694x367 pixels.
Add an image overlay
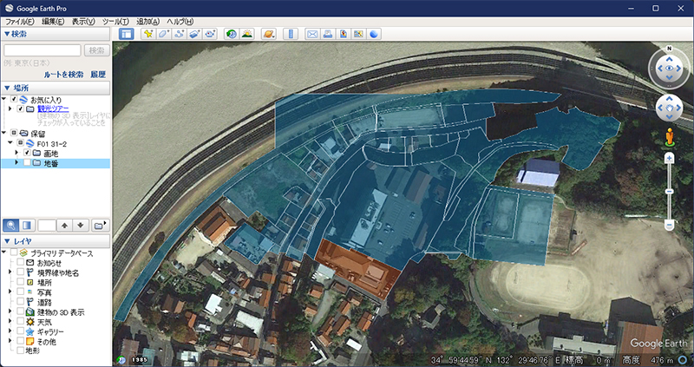pos(194,34)
